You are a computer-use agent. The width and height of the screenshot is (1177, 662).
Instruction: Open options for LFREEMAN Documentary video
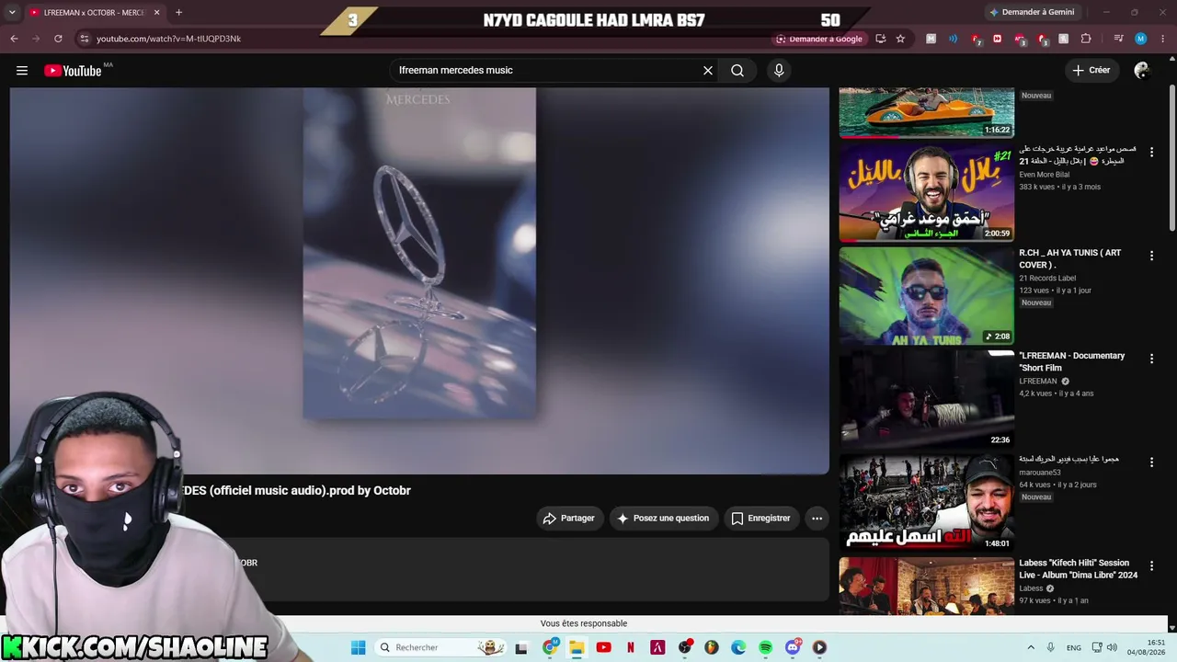click(x=1151, y=359)
